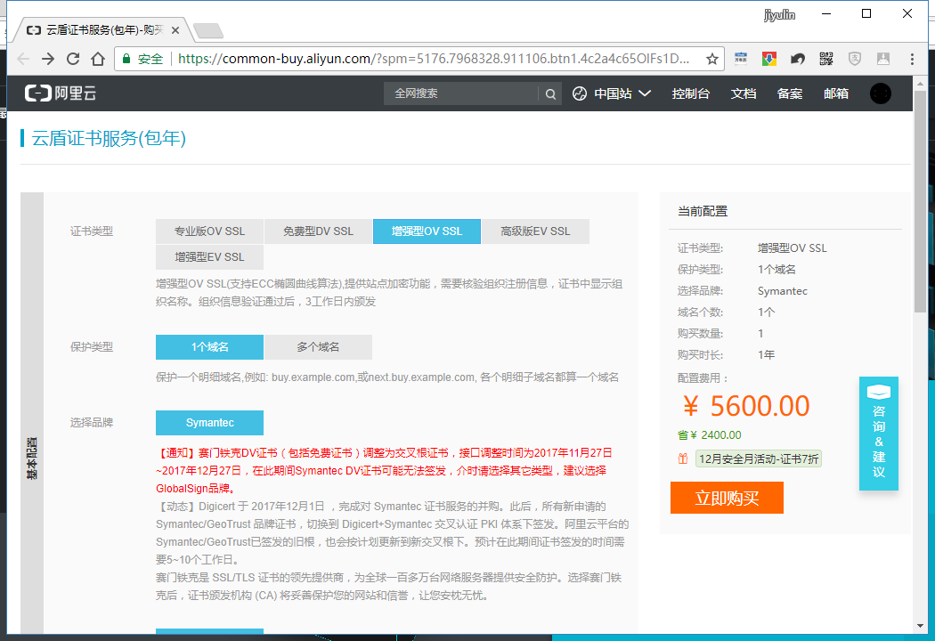
Task: Open the 咨询&建议 side widget
Action: 878,434
